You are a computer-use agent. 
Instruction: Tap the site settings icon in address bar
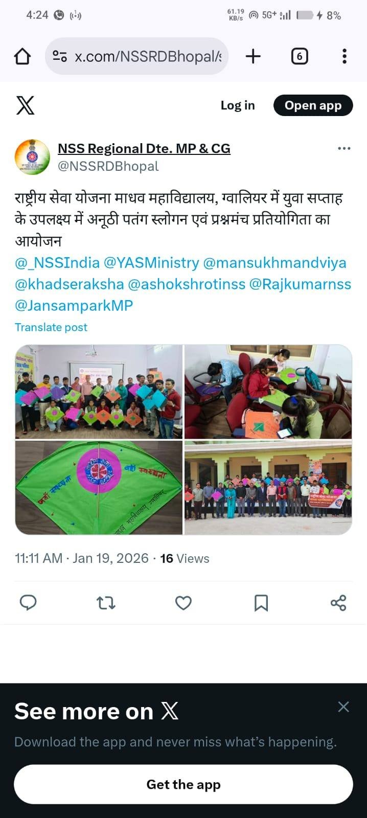(x=60, y=56)
